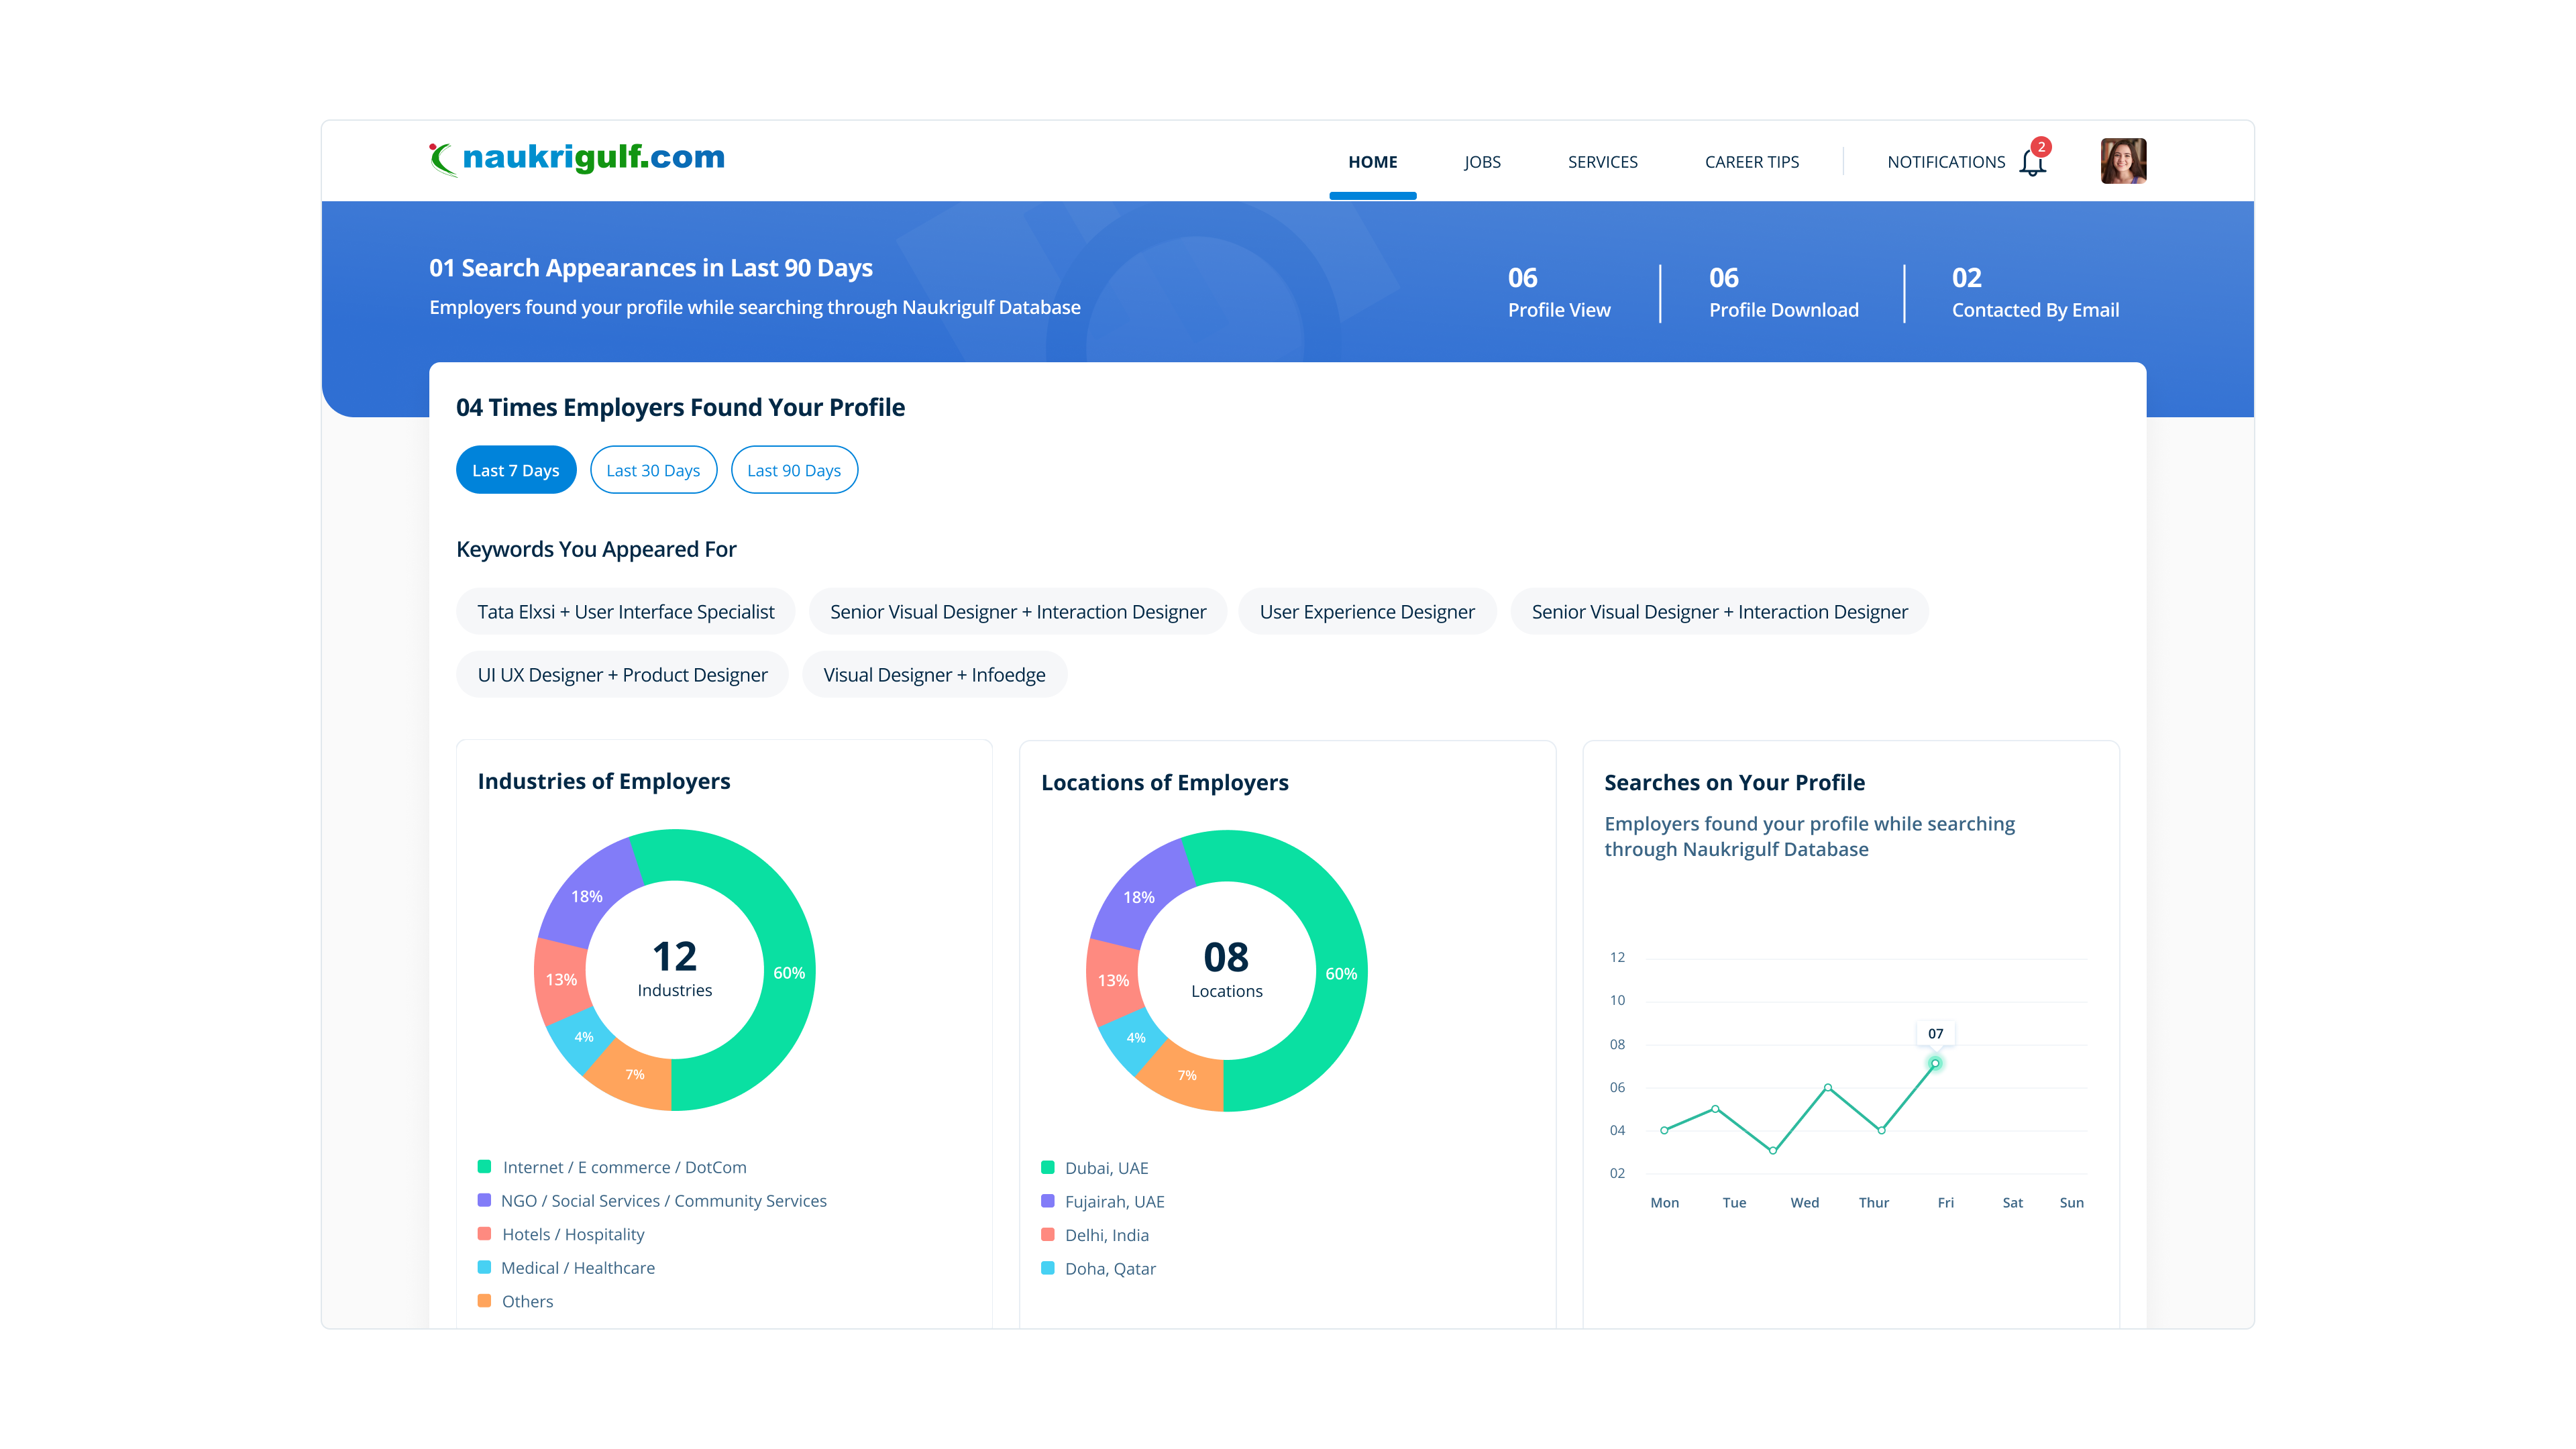Open the SERVICES menu item
The height and width of the screenshot is (1449, 2576).
pyautogui.click(x=1602, y=162)
